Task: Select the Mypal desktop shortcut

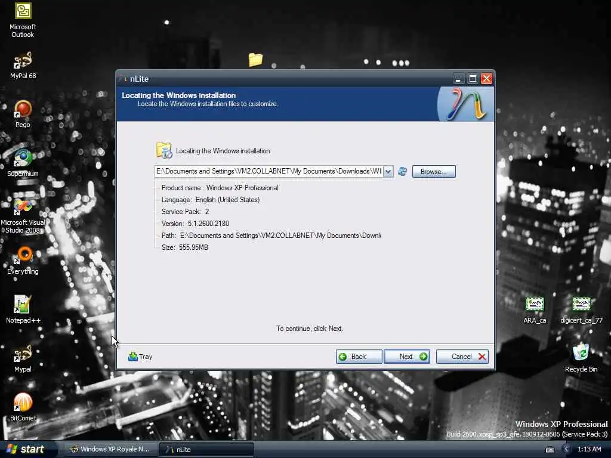Action: (23, 358)
